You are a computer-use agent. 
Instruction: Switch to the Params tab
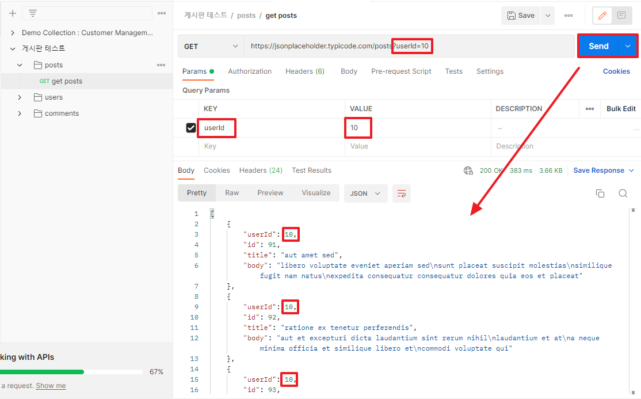click(x=199, y=71)
